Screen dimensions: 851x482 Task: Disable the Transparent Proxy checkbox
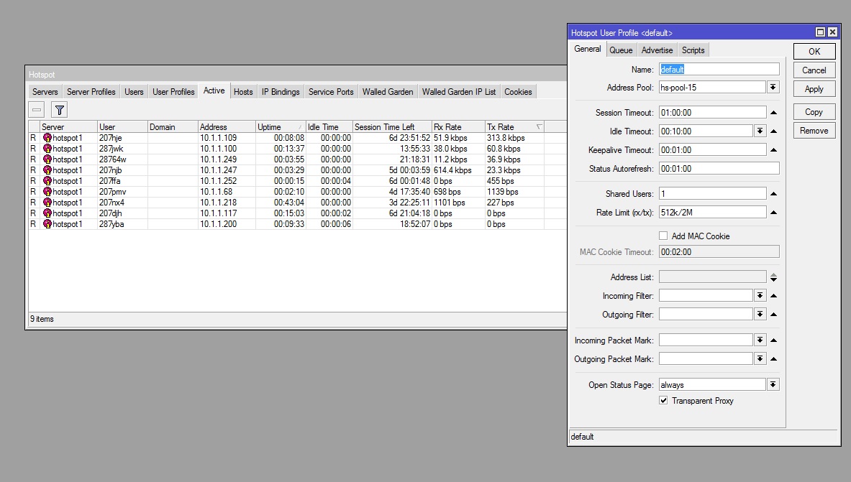[663, 401]
